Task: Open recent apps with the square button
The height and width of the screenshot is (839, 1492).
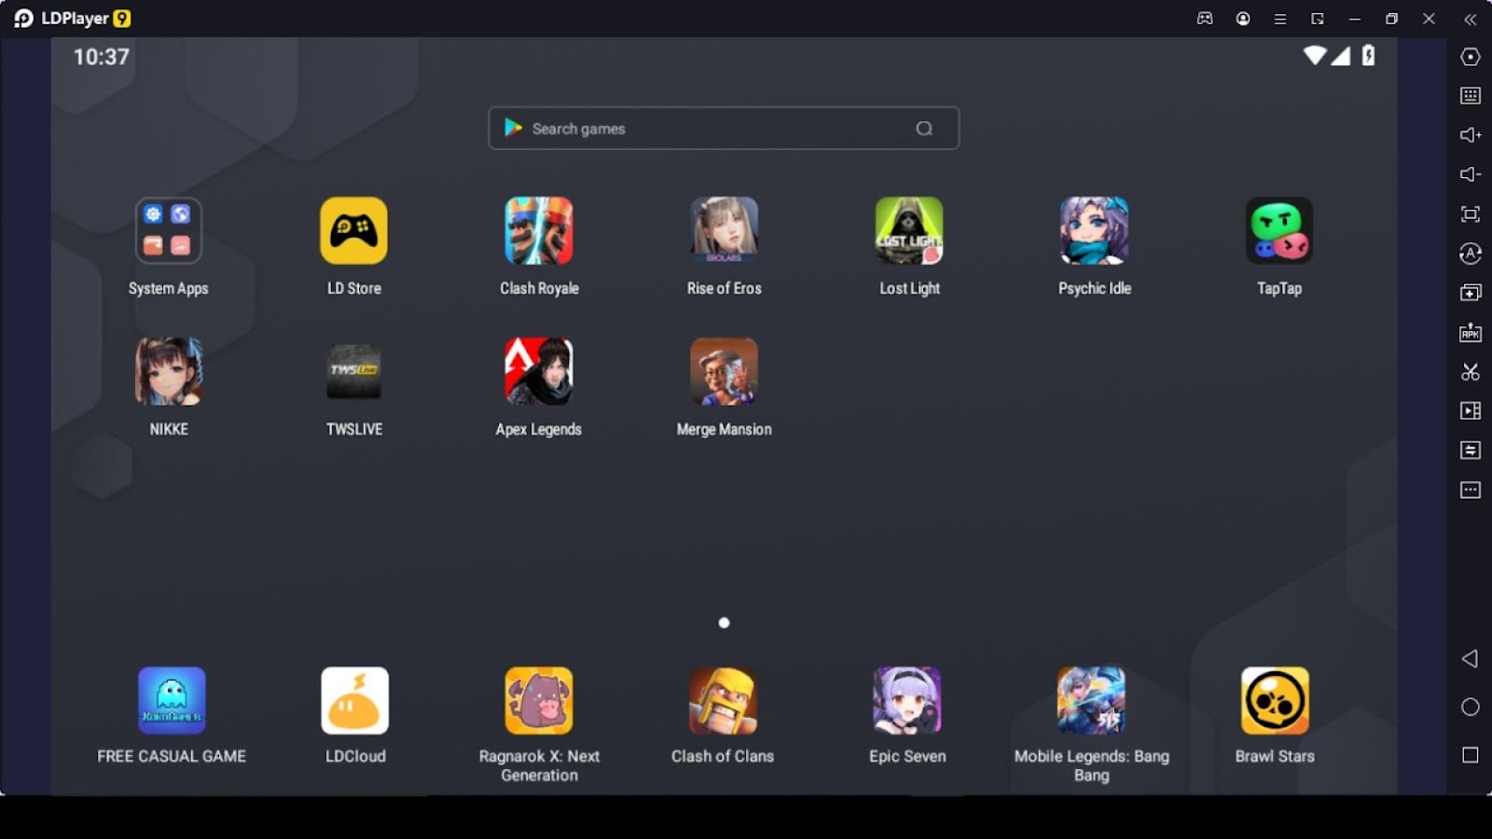Action: 1471,755
